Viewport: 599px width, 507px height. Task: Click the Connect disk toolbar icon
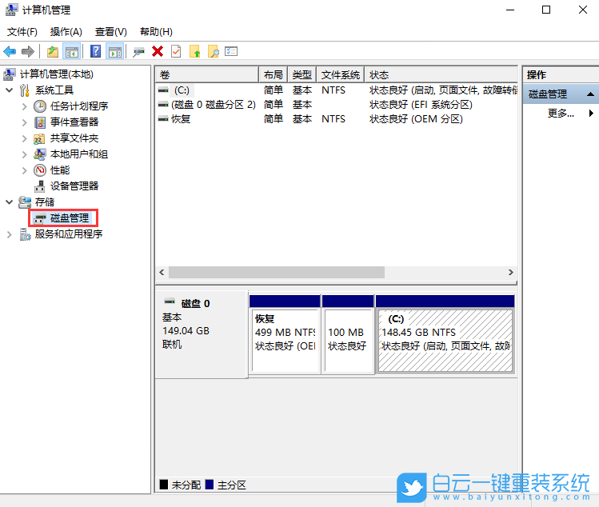click(138, 51)
